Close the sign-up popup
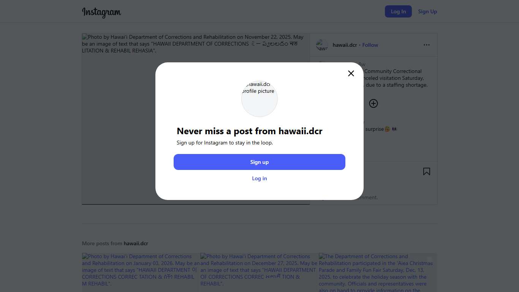Image resolution: width=519 pixels, height=292 pixels. 351,73
